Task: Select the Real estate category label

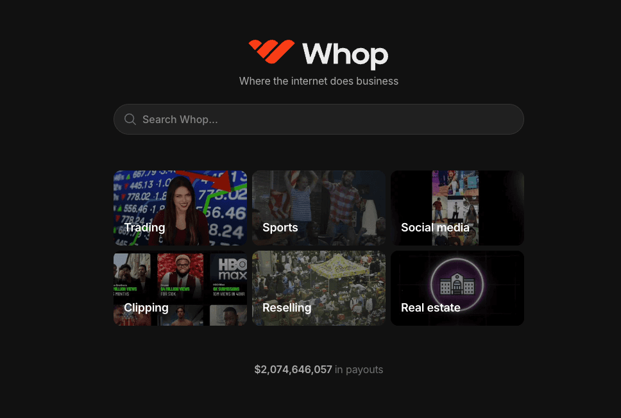Action: [x=430, y=308]
